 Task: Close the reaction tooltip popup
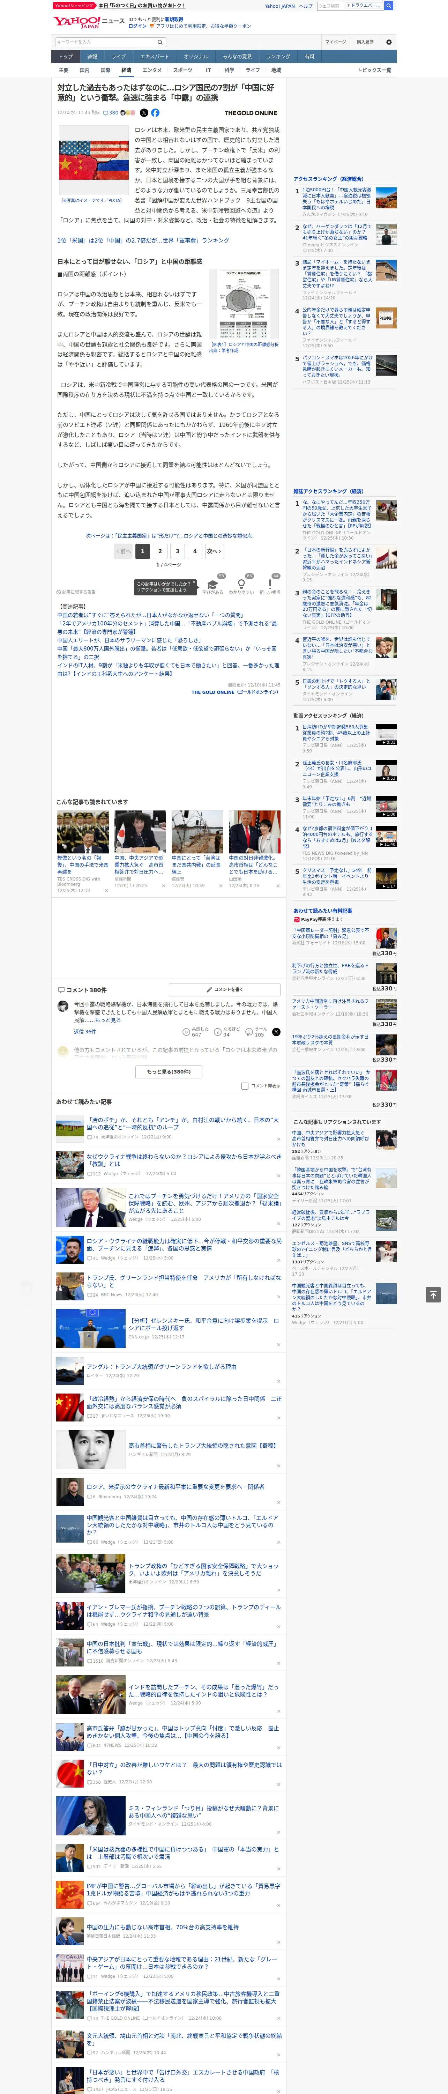(194, 584)
